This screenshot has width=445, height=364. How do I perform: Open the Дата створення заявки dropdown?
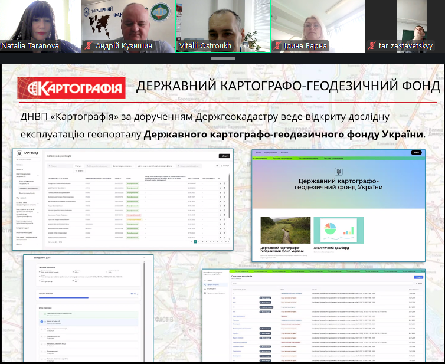click(x=123, y=166)
